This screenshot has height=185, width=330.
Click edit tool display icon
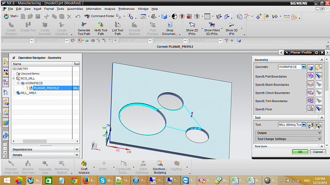[x=319, y=125]
